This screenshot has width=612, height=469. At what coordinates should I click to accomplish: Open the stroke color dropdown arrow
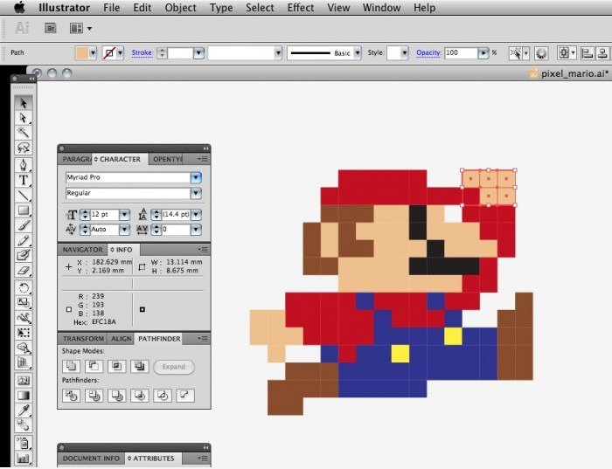(121, 52)
